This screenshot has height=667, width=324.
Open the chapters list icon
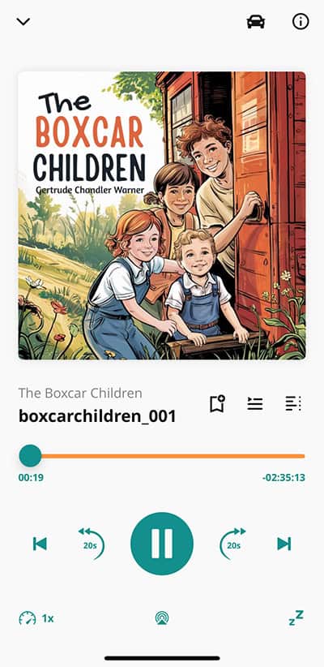[293, 403]
